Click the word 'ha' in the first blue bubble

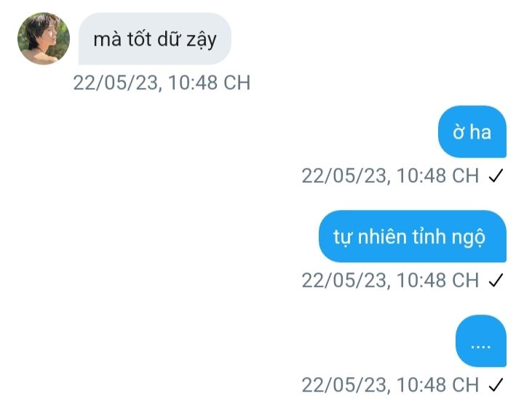[x=480, y=132]
